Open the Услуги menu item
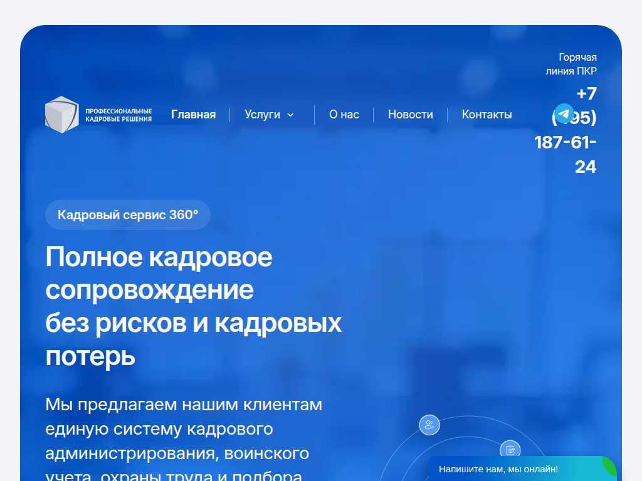 click(x=263, y=115)
